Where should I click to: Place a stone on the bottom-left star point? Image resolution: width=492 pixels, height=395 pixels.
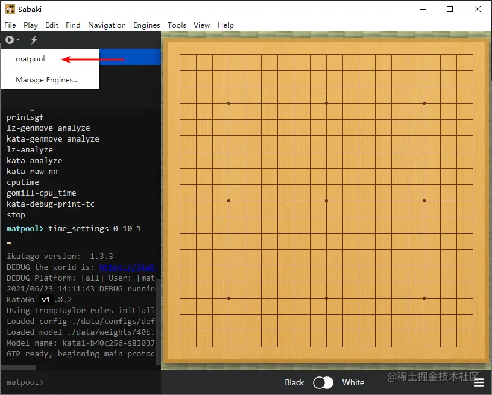[229, 299]
